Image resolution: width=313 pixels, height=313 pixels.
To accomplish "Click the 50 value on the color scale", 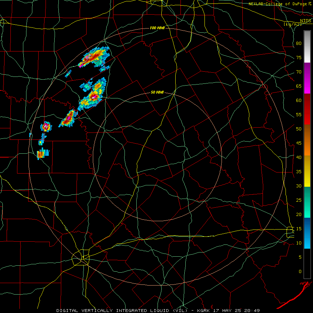I will tap(299, 129).
